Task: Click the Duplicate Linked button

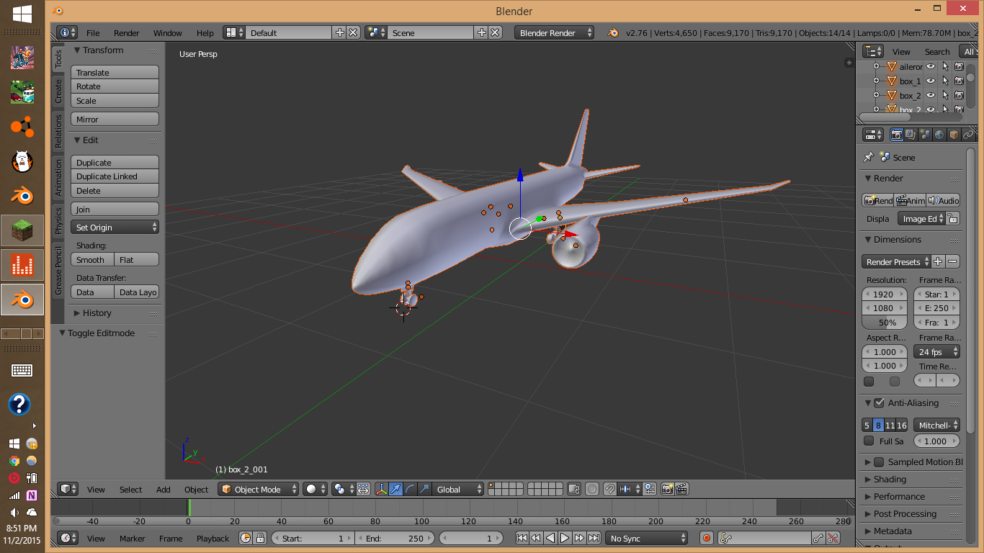Action: click(x=115, y=176)
